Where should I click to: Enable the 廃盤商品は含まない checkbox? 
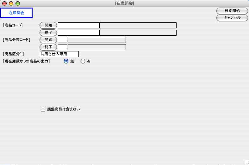click(x=43, y=109)
